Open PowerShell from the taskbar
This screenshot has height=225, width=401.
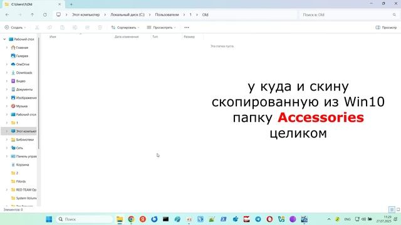tap(223, 219)
